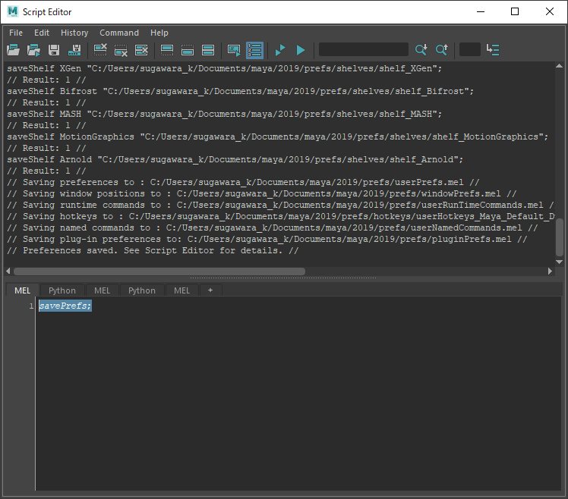Click the history scroll right arrow

(x=550, y=271)
